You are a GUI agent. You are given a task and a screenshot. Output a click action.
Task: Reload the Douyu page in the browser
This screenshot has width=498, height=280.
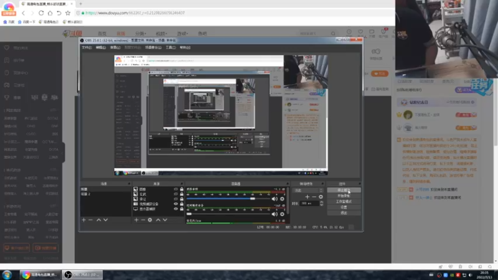click(x=41, y=13)
